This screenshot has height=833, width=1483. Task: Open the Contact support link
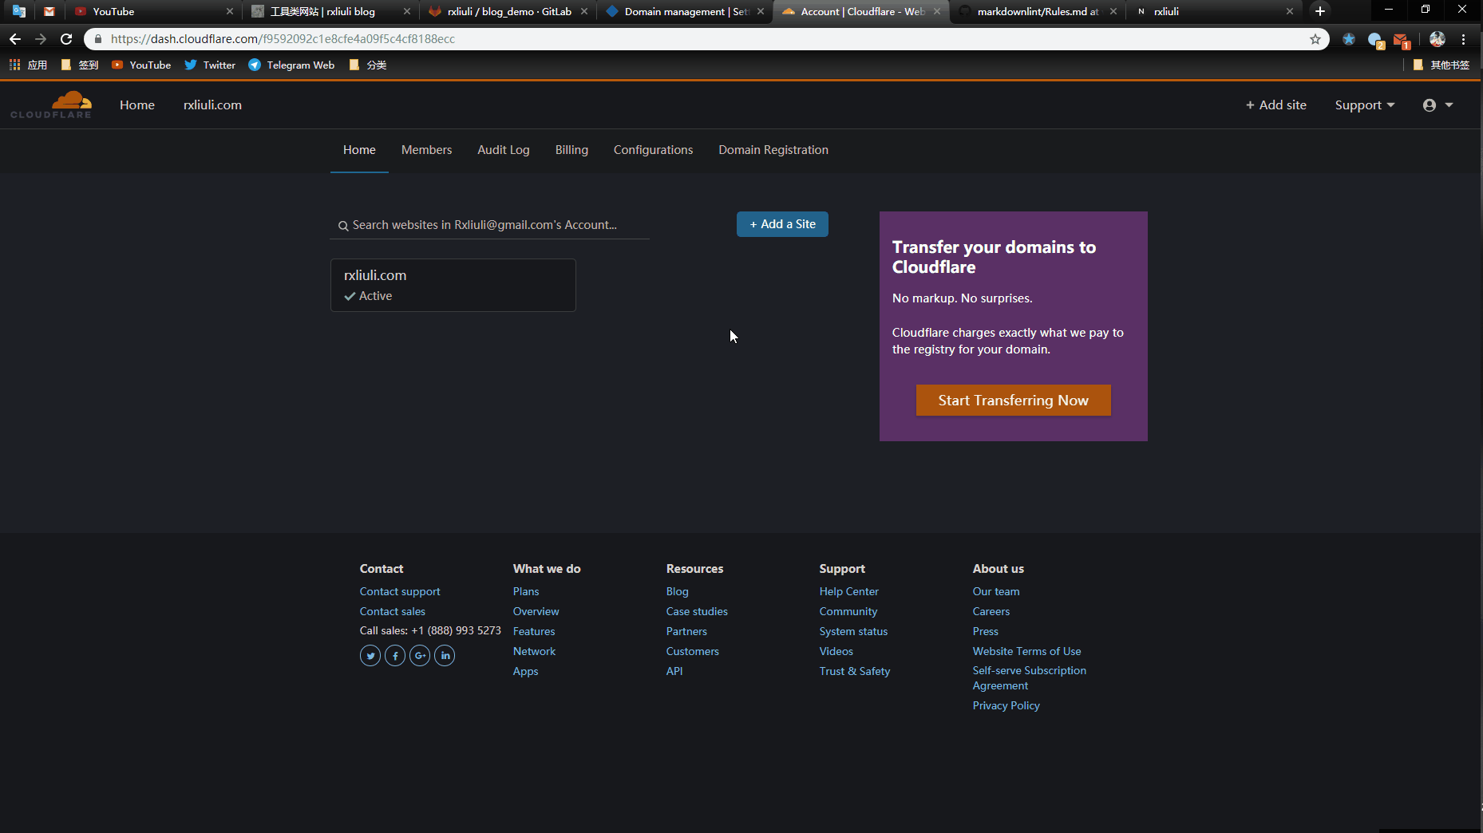pyautogui.click(x=400, y=591)
